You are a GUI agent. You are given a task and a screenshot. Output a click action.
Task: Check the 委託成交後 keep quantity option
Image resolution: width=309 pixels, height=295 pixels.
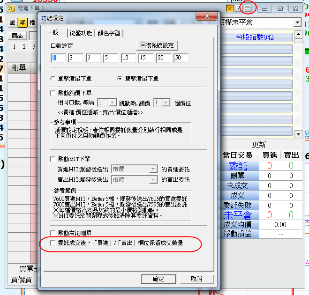click(x=53, y=243)
